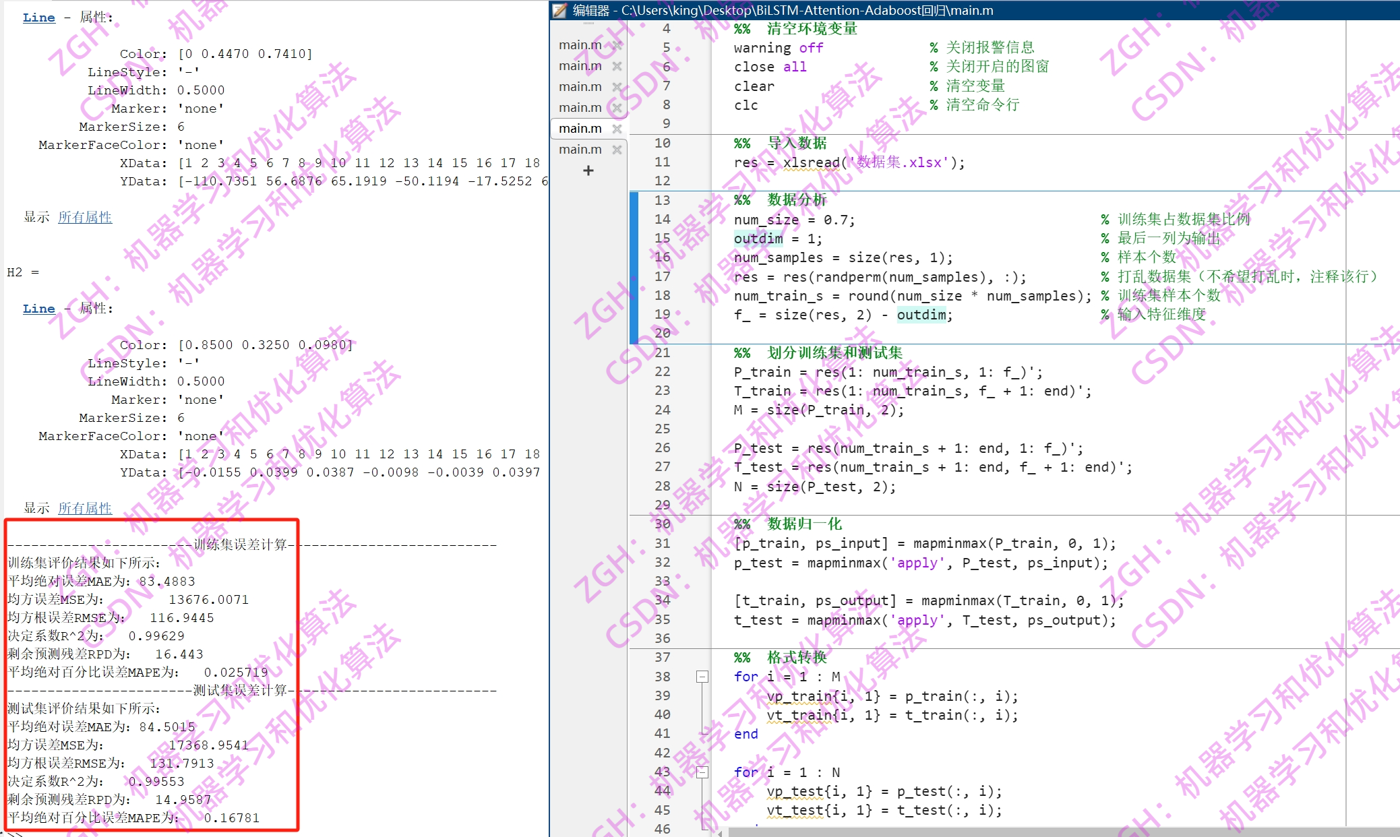Open new file with plus icon

(x=588, y=171)
